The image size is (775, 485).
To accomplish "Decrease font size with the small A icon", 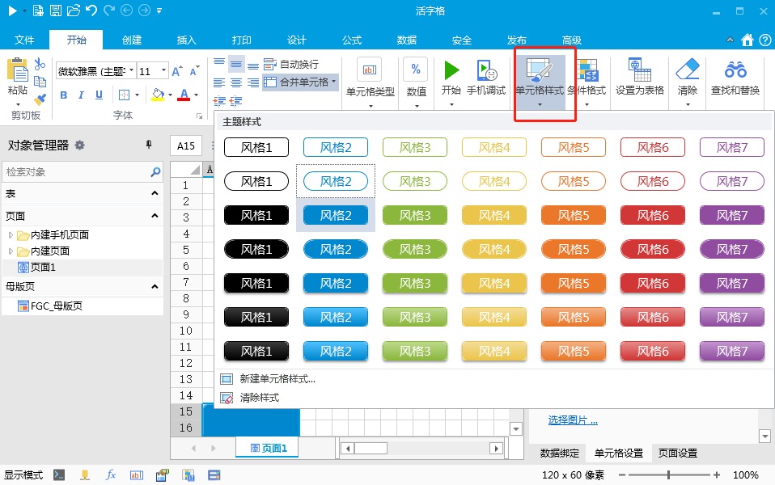I will 194,71.
